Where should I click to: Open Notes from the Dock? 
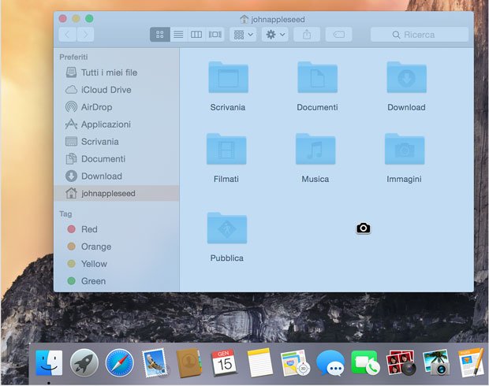pyautogui.click(x=259, y=362)
